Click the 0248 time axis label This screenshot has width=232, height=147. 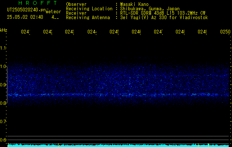tap(180, 32)
